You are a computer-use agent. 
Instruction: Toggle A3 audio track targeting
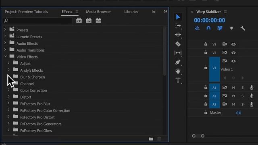pyautogui.click(x=214, y=104)
